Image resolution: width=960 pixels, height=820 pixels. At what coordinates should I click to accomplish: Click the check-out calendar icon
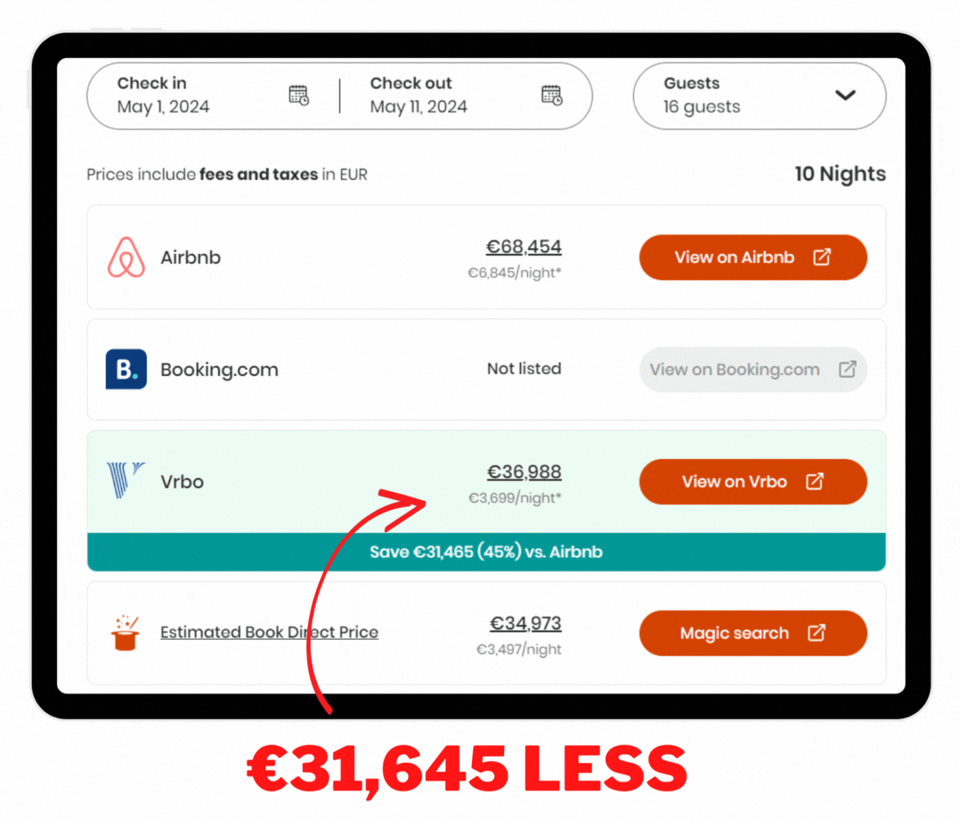coord(552,95)
